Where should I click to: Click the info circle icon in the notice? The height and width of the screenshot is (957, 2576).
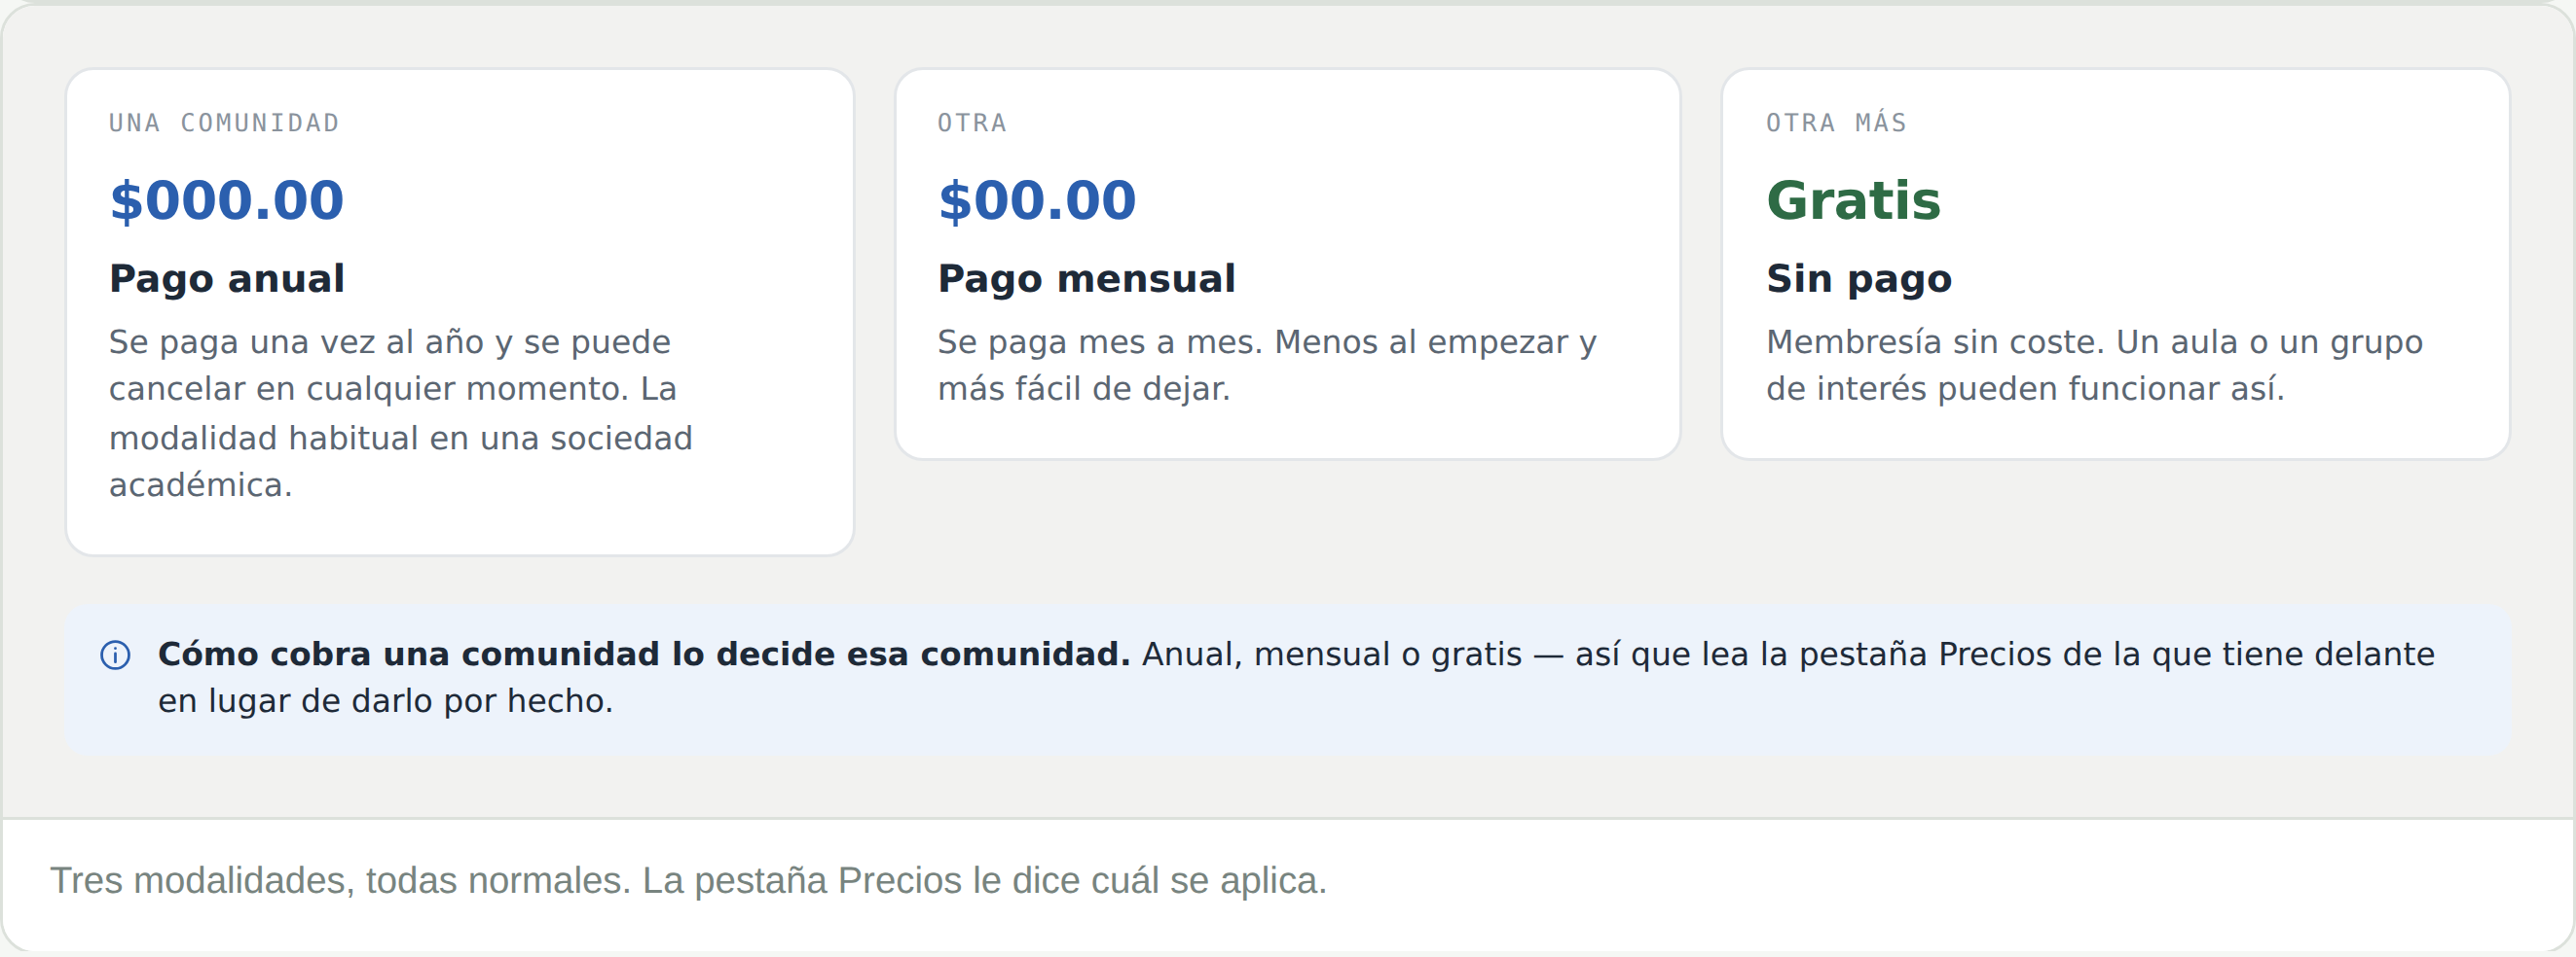pyautogui.click(x=115, y=656)
